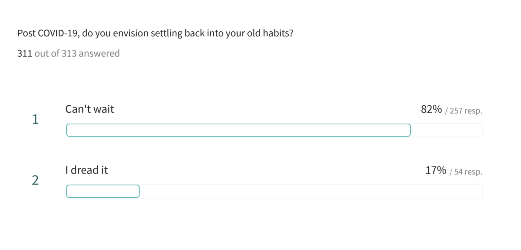This screenshot has width=521, height=250.
Task: Click rank number 1 beside Can't wait
Action: [35, 119]
